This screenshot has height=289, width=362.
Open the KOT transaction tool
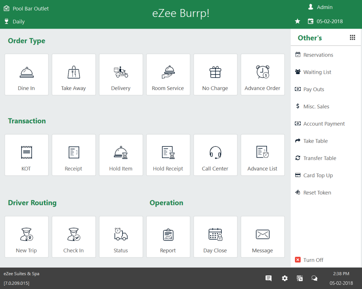[x=26, y=155]
